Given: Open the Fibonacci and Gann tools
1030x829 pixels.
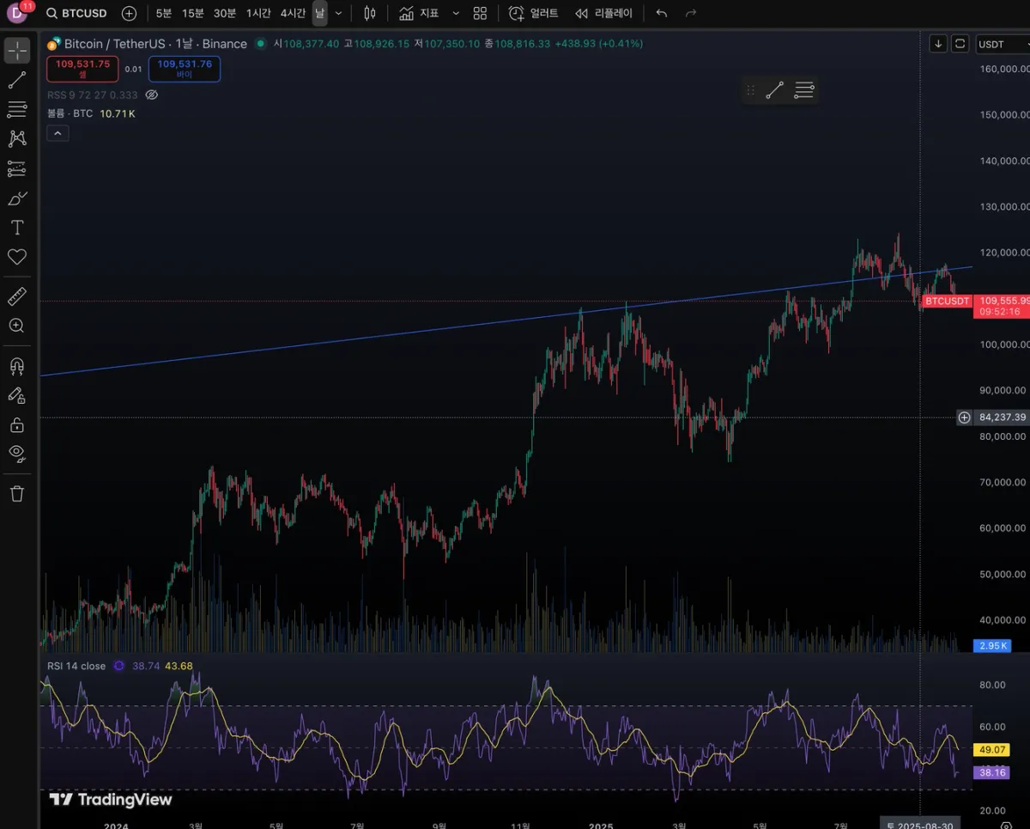Looking at the screenshot, I should point(16,109).
